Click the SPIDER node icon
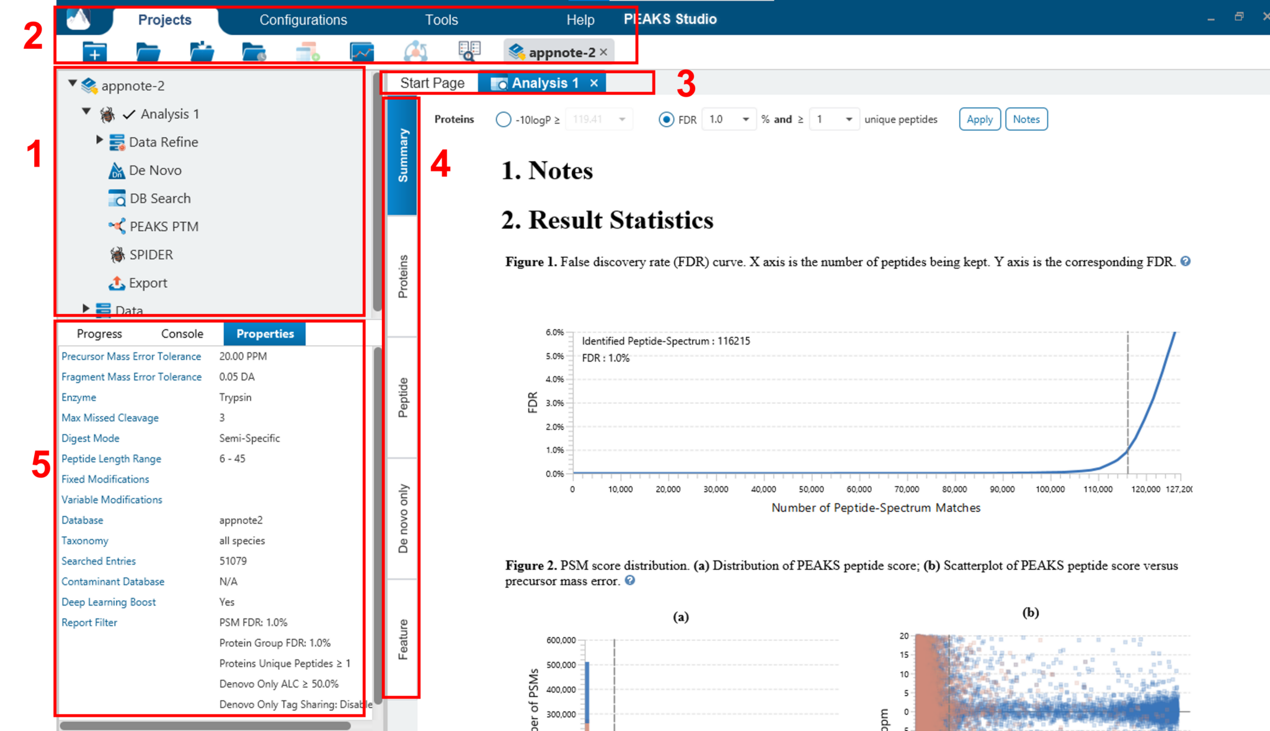 tap(117, 255)
